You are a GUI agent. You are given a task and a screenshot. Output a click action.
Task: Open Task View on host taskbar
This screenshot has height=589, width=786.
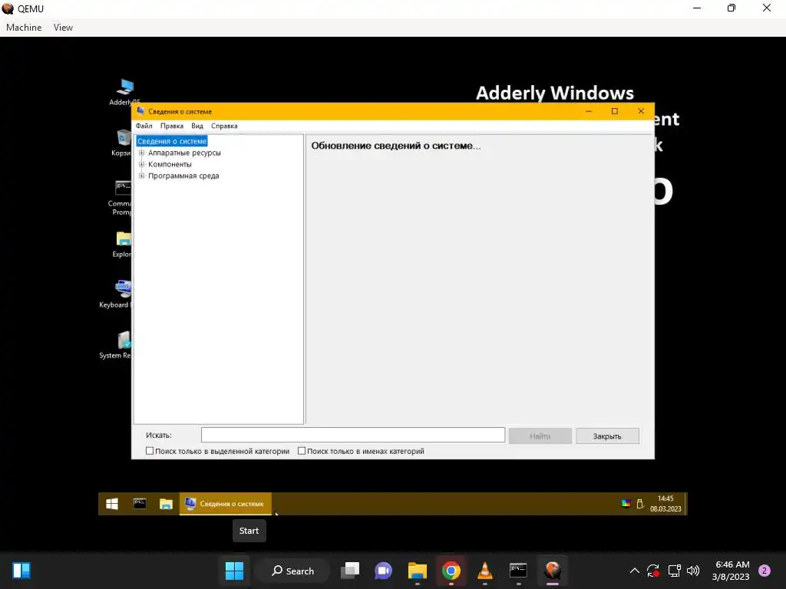click(350, 571)
